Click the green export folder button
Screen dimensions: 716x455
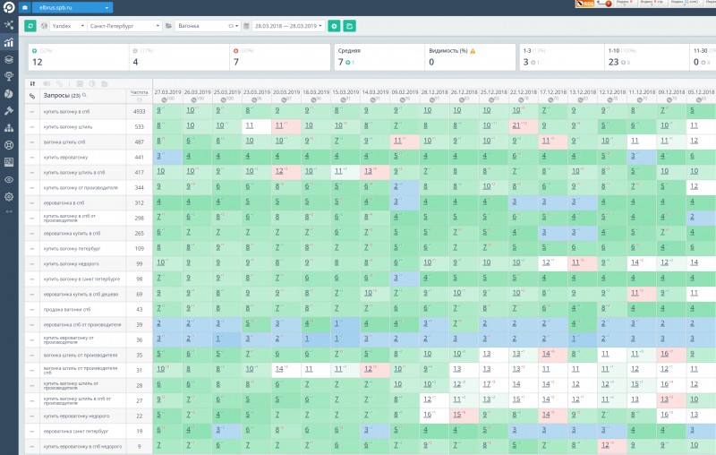click(x=349, y=26)
